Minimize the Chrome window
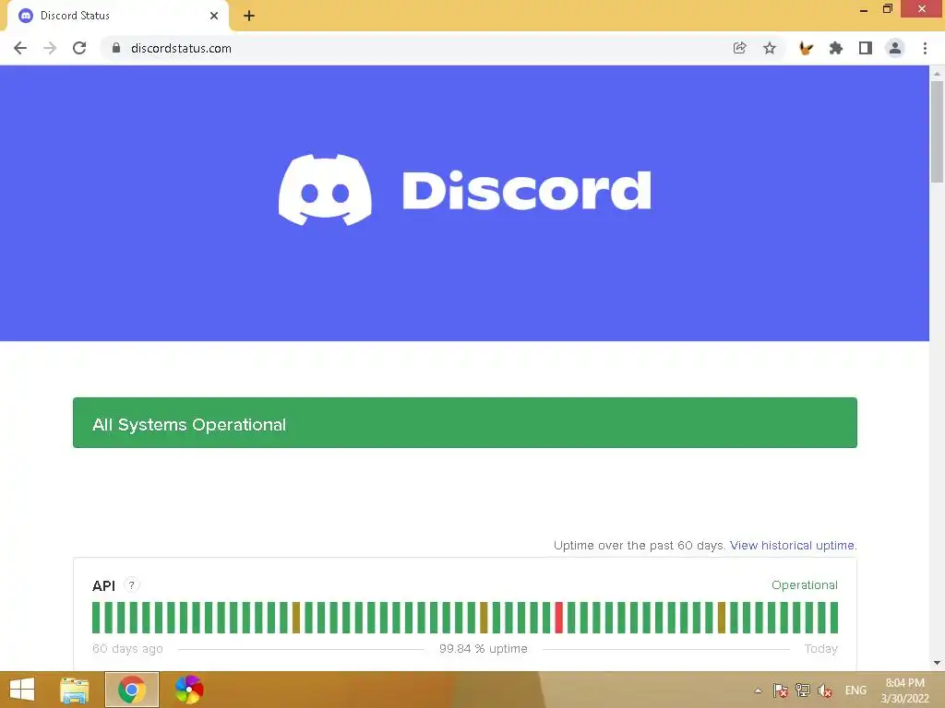Screen dimensions: 945x708 point(864,9)
